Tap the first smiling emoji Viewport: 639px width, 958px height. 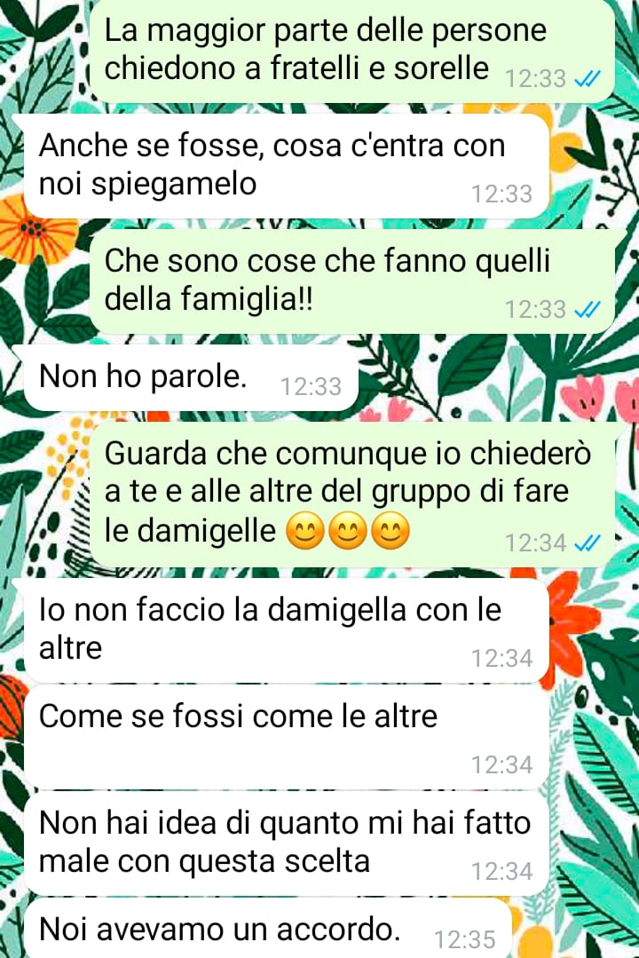pos(305,530)
